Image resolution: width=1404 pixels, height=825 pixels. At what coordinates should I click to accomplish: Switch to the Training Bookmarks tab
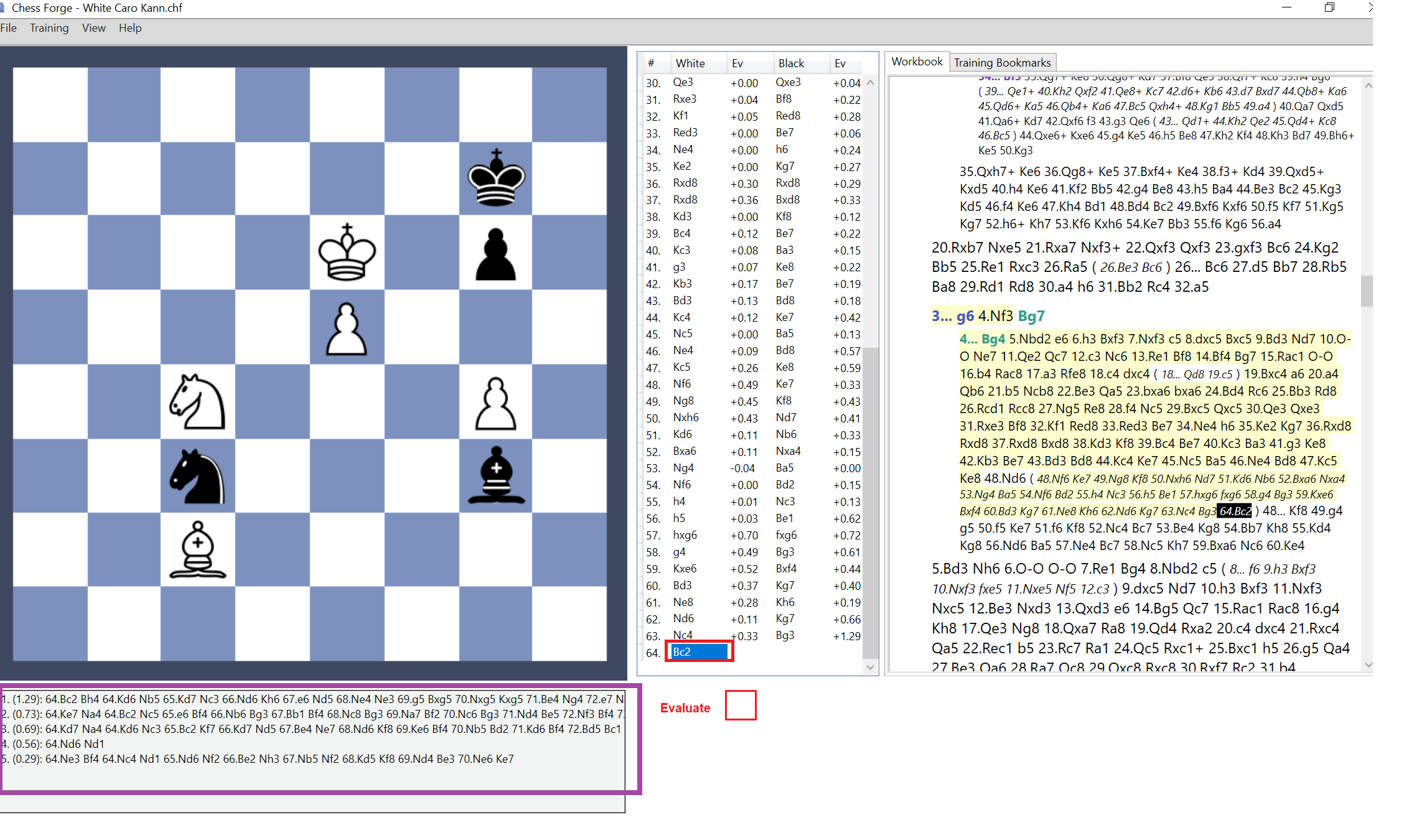pyautogui.click(x=1003, y=62)
